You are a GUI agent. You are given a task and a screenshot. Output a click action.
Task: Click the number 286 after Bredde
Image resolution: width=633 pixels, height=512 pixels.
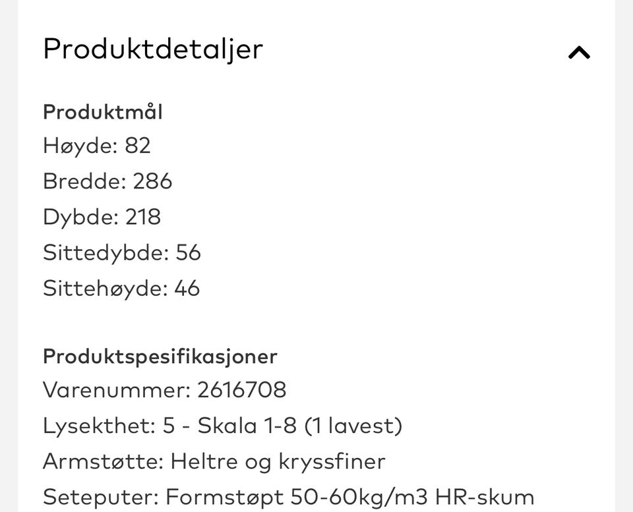tap(152, 181)
